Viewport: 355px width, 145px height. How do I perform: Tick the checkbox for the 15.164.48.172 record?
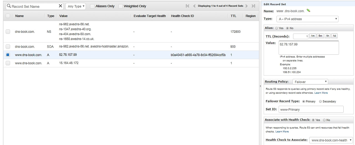8,63
